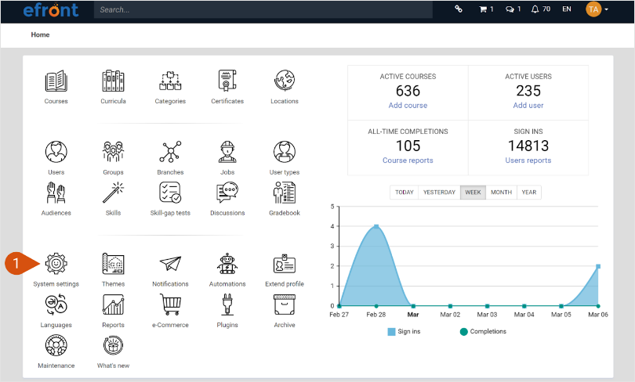Open the Certificates section
The image size is (635, 382).
click(227, 81)
